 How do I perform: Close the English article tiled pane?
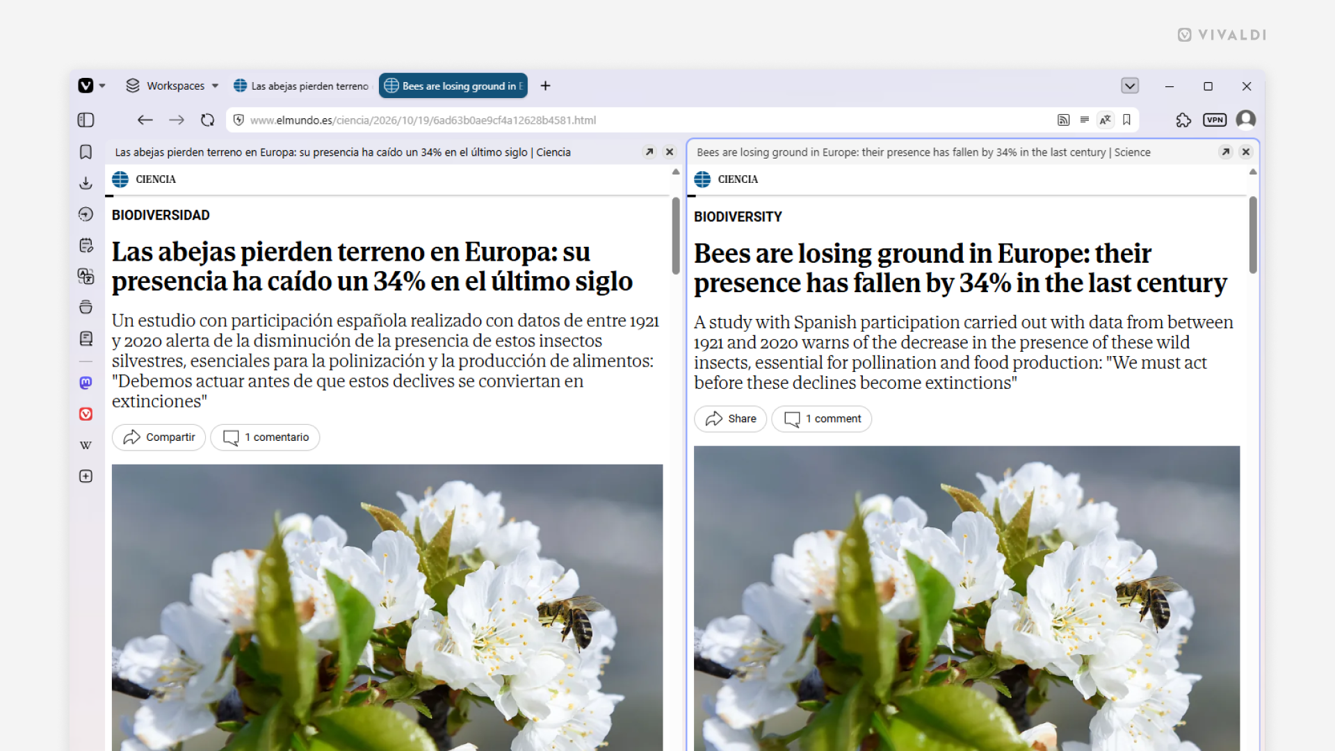[1246, 152]
